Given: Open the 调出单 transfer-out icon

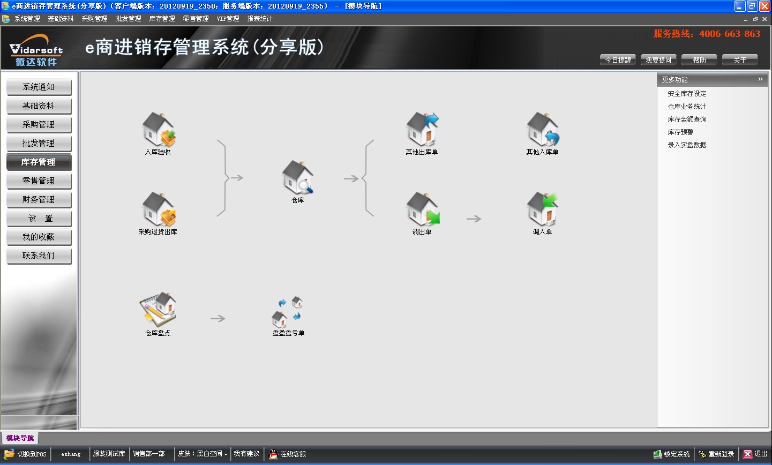Looking at the screenshot, I should 422,209.
